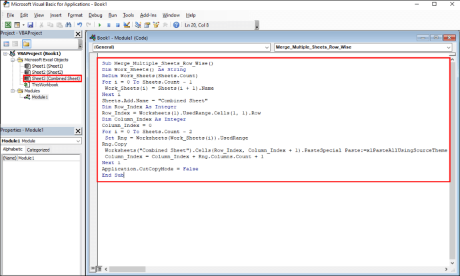
Task: Click the View Microsoft Excel icon
Action: click(8, 25)
